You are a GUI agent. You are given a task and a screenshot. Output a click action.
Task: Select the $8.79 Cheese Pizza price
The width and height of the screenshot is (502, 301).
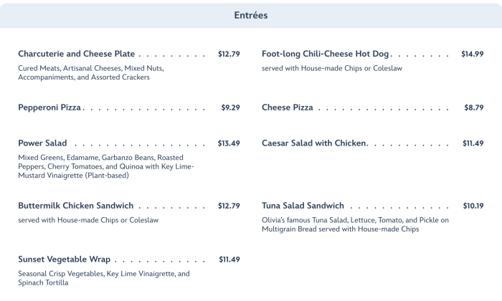coord(474,107)
